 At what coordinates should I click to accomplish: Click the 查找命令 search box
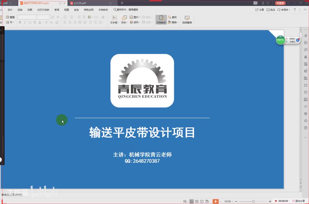pos(126,10)
